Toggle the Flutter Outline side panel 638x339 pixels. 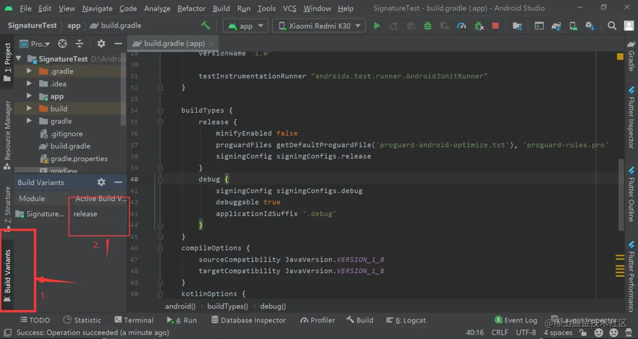coord(631,194)
